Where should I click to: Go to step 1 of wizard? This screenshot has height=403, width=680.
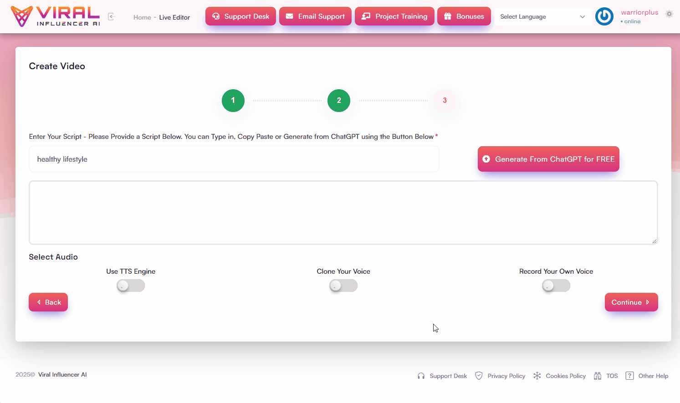pos(233,101)
